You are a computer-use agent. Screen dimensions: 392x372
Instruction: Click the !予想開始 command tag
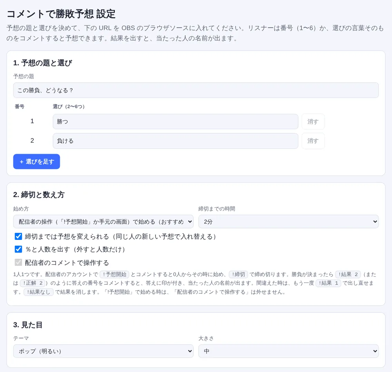coord(114,274)
